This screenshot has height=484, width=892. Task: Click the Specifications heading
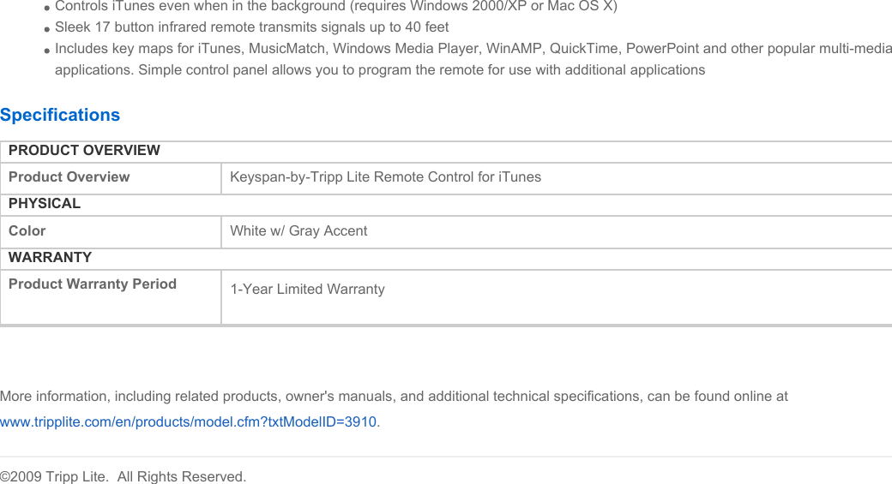[60, 115]
